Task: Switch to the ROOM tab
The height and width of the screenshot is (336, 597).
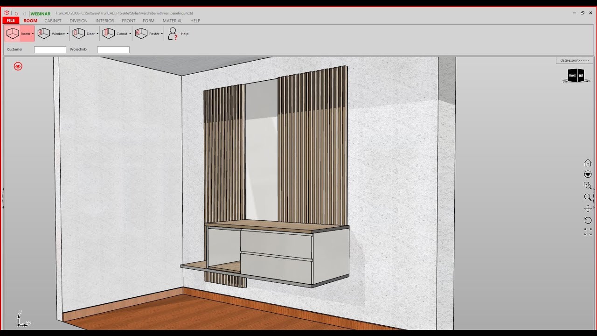Action: pos(30,21)
